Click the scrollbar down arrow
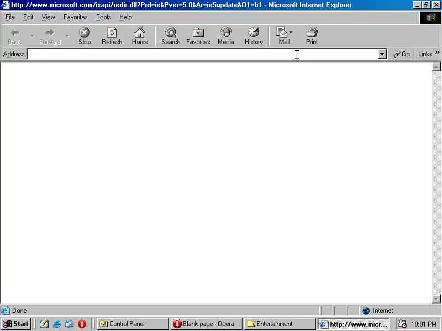The image size is (442, 331). pyautogui.click(x=436, y=299)
